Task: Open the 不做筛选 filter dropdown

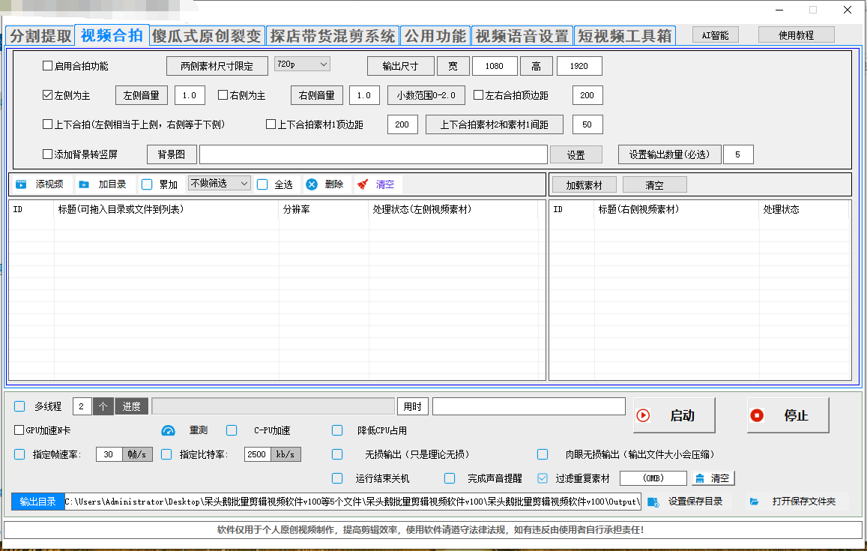Action: click(219, 184)
